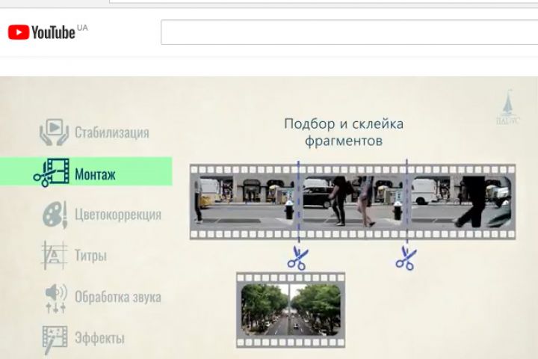Click the left filmstrip segment with hydrant
The image size is (538, 359).
coord(244,202)
